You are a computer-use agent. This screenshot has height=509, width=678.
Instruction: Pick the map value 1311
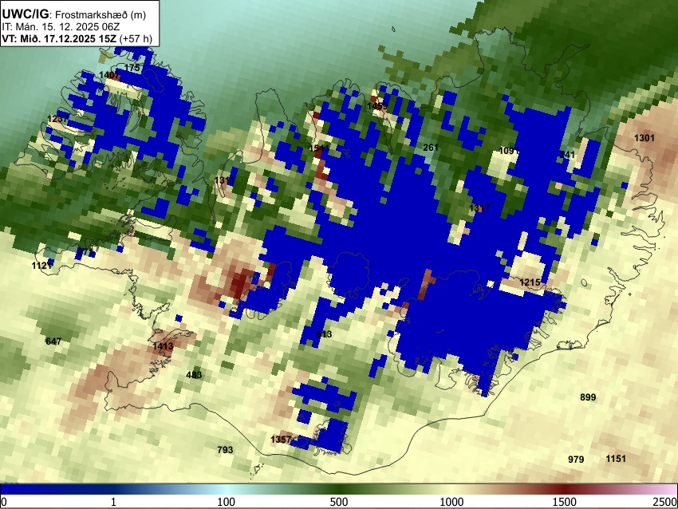(x=224, y=180)
